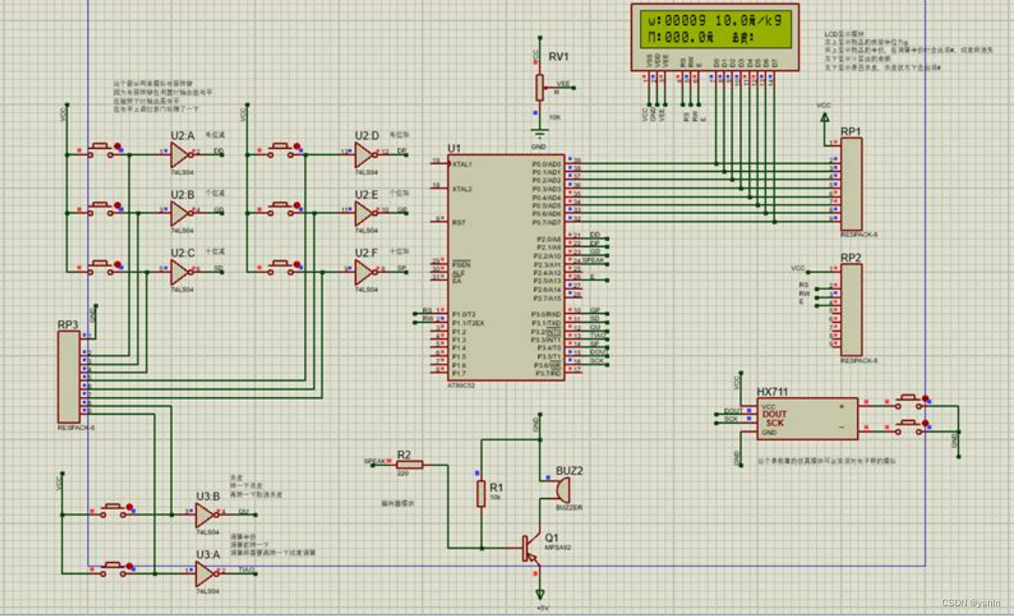This screenshot has height=616, width=1014.
Task: Select the RP3 resistor pack
Action: pos(69,377)
